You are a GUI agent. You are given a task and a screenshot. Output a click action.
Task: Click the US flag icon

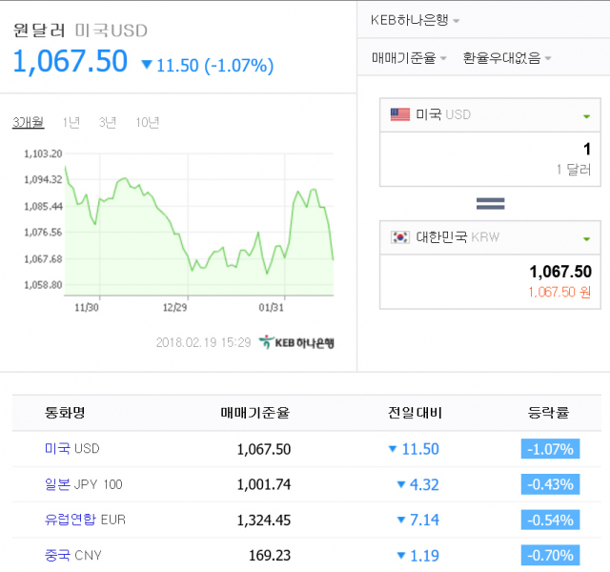(400, 114)
